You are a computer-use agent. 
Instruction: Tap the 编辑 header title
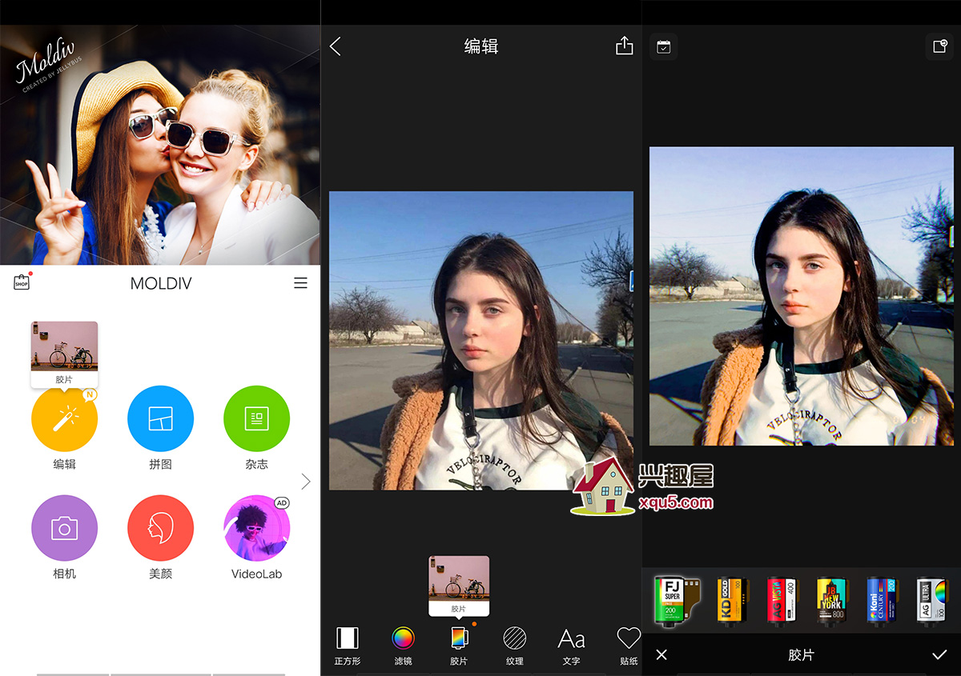coord(481,46)
